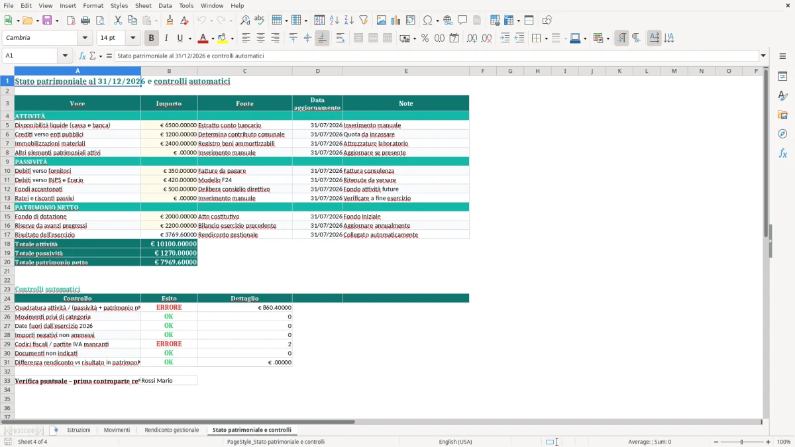Toggle Bold formatting
This screenshot has width=795, height=447.
click(152, 38)
